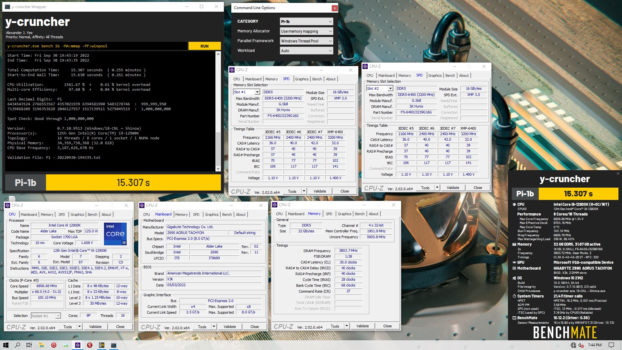Click Part Number F5-6400J3239G16G in Slot #1 window

coord(283,116)
